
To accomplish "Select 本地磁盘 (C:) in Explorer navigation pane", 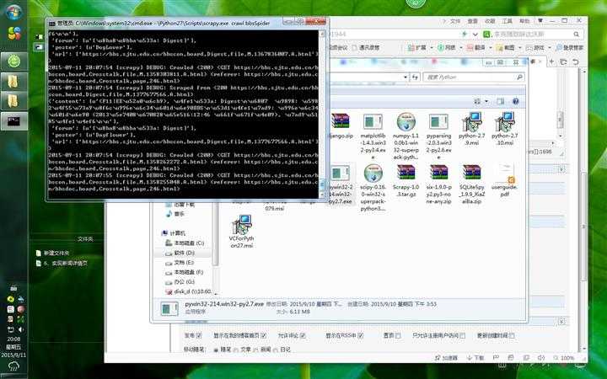I will point(185,243).
